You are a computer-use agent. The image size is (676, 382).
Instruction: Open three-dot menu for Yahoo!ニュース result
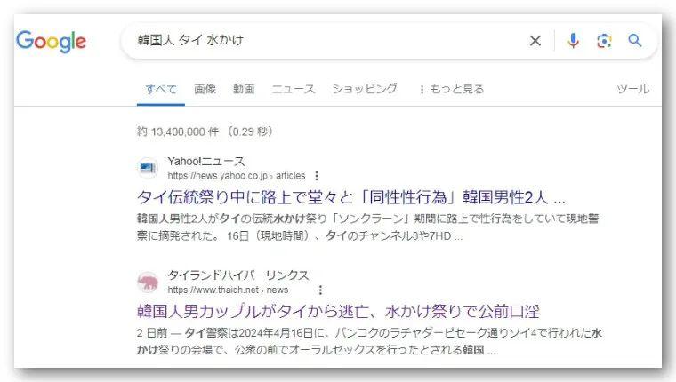(x=317, y=176)
